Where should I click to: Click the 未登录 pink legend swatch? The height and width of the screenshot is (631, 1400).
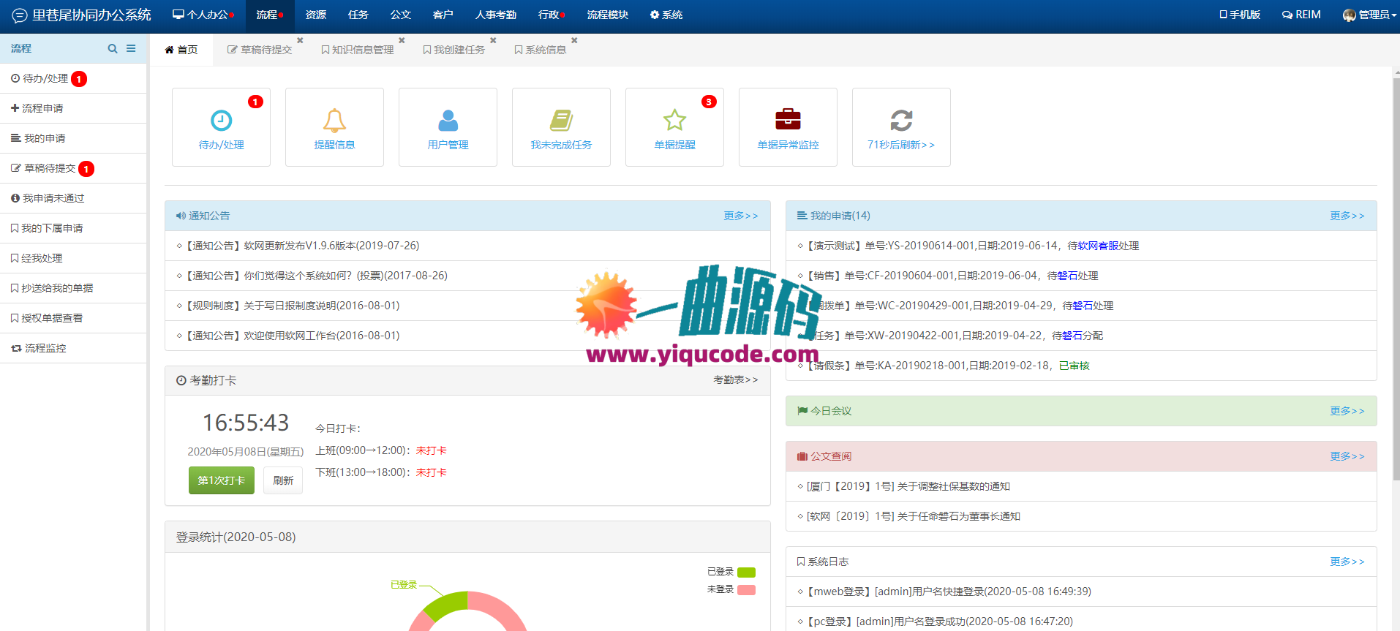click(x=746, y=590)
